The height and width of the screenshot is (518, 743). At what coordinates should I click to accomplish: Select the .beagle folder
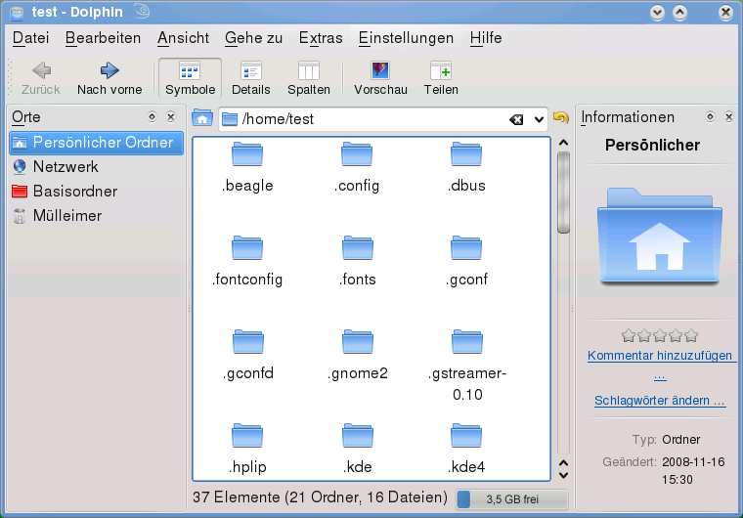[x=247, y=167]
